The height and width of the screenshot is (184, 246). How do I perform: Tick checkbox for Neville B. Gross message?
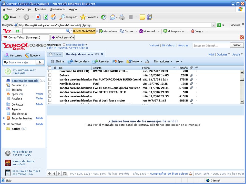coord(50,84)
